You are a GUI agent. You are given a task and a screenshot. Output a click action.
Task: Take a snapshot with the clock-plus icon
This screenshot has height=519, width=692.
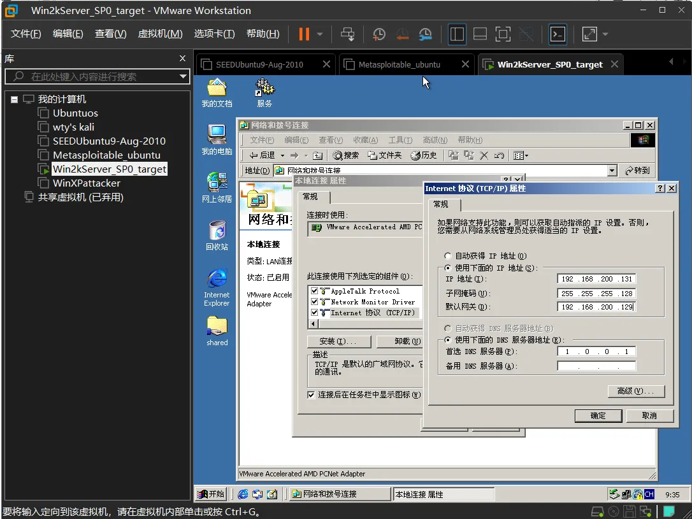[378, 34]
